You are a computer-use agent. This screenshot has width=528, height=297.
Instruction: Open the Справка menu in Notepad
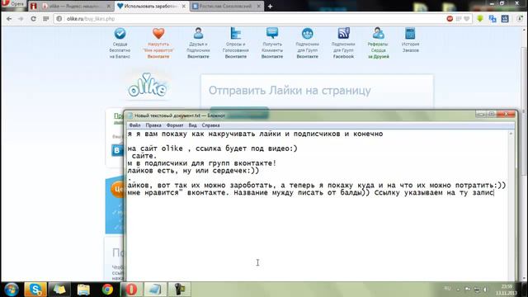(211, 125)
